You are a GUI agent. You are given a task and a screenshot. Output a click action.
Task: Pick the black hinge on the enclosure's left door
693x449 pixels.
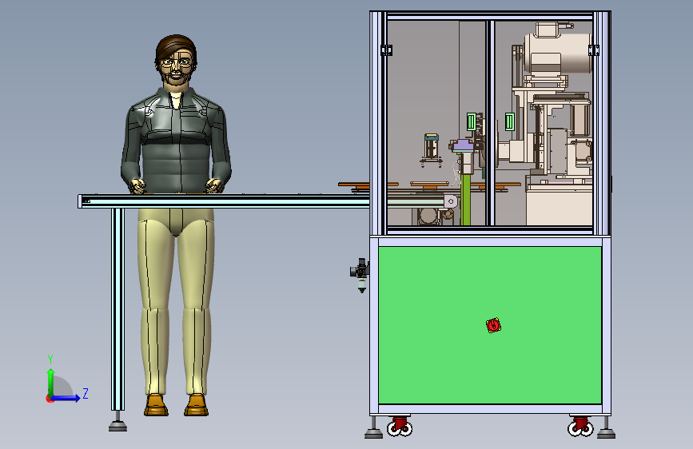[x=386, y=50]
